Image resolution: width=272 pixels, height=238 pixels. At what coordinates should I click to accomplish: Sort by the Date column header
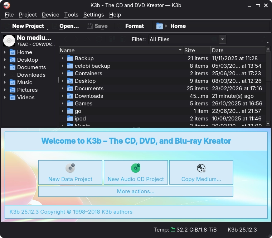pyautogui.click(x=238, y=51)
